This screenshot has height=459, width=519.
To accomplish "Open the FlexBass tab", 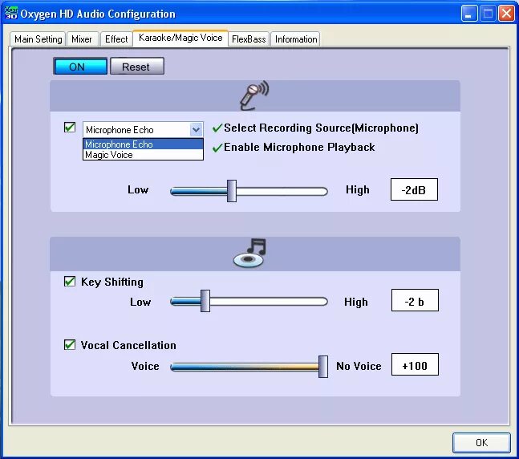I will pyautogui.click(x=249, y=39).
